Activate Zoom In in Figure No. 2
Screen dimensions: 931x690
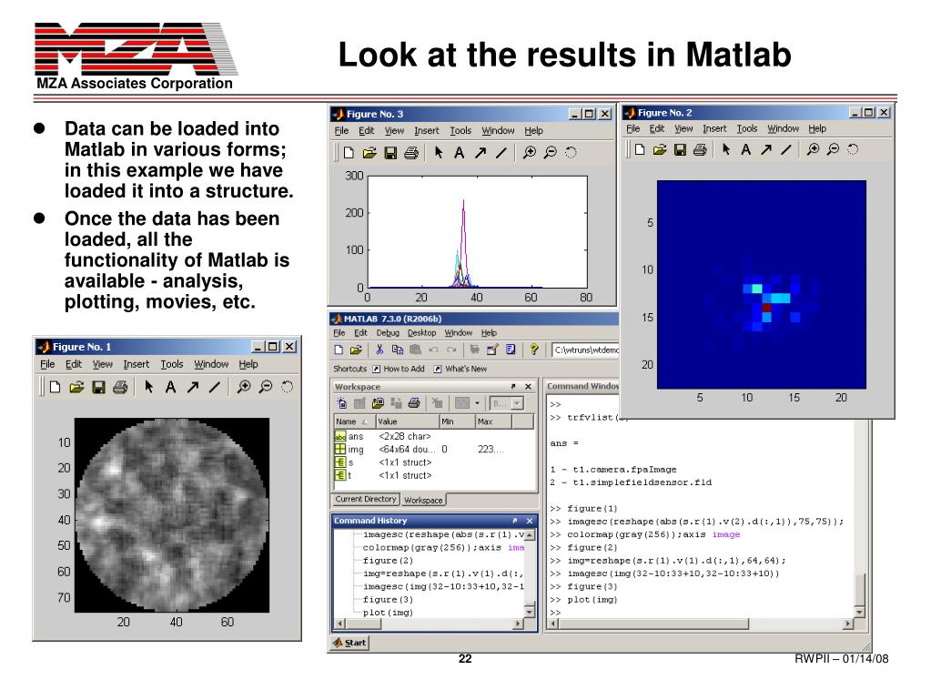[x=813, y=149]
